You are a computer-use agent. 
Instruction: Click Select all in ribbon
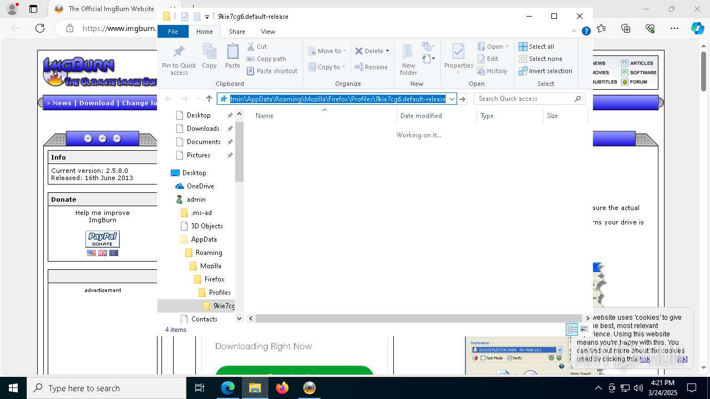click(x=536, y=47)
